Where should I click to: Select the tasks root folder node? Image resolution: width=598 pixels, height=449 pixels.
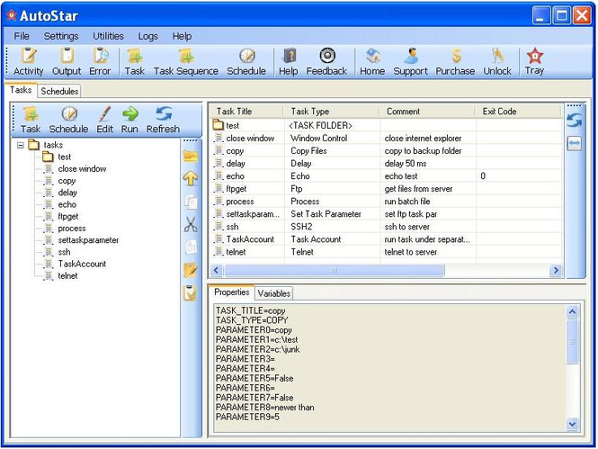pos(53,145)
